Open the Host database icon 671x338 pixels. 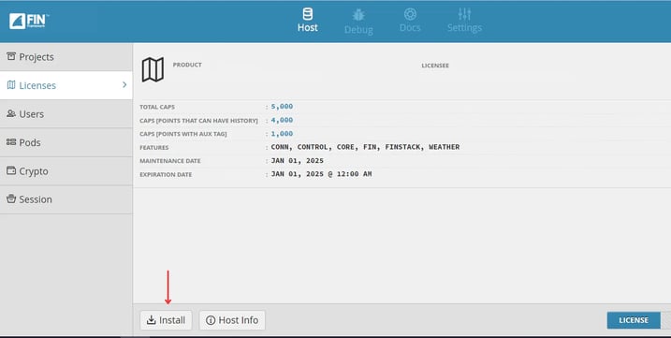click(307, 14)
